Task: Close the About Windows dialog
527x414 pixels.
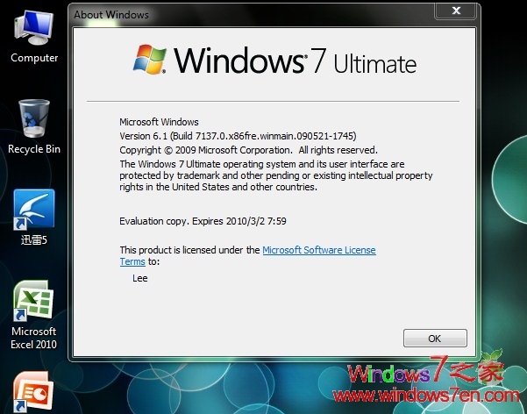Action: point(456,11)
